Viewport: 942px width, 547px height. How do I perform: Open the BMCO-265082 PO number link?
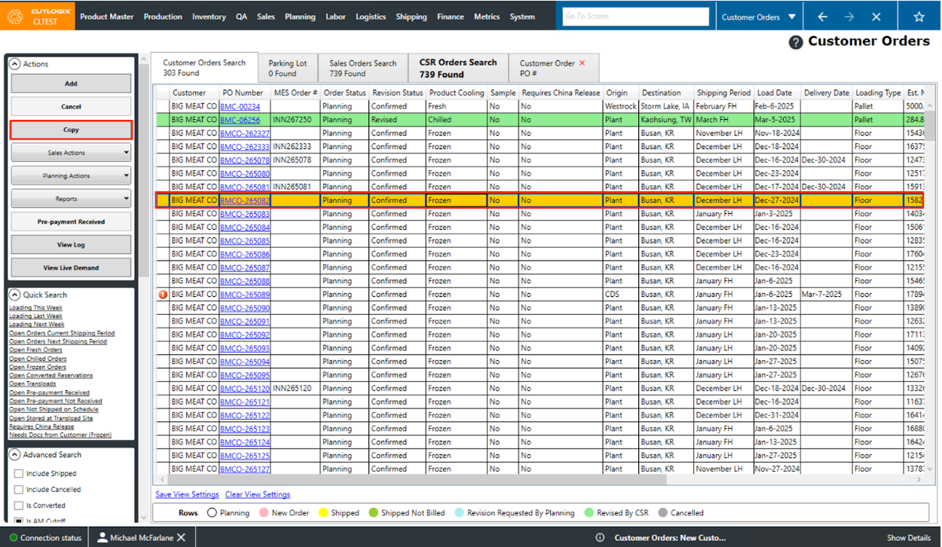245,201
